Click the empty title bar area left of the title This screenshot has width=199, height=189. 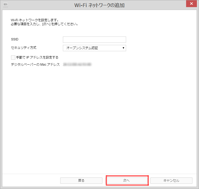39,4
